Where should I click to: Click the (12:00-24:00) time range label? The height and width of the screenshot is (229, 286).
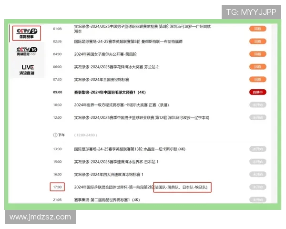85,135
